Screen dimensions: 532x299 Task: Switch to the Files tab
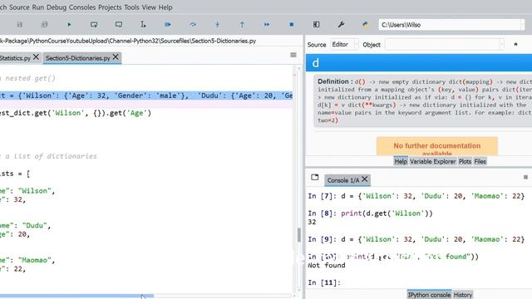pos(480,161)
